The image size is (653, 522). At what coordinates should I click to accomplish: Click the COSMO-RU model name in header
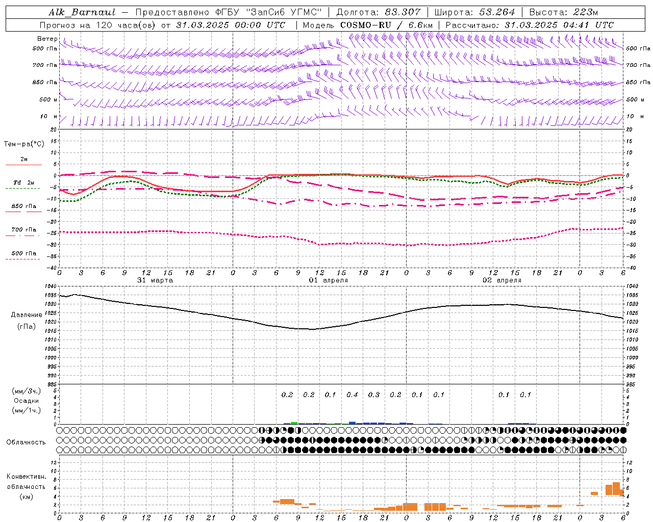click(362, 25)
